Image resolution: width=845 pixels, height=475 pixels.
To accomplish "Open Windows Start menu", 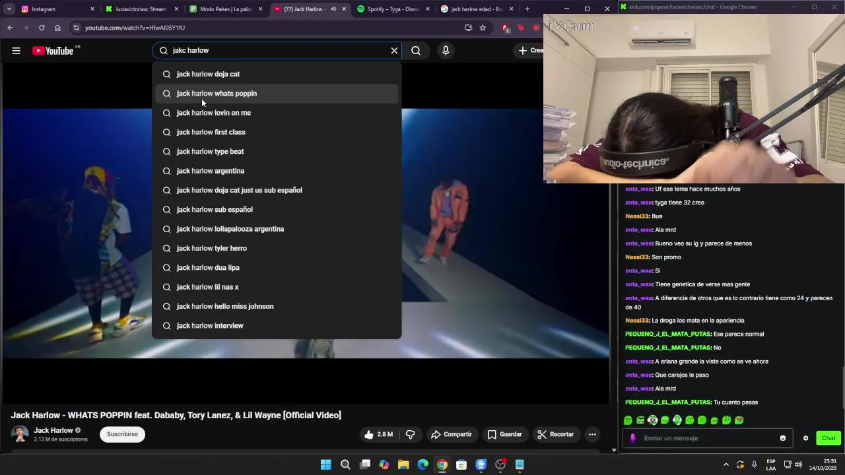I will [325, 464].
